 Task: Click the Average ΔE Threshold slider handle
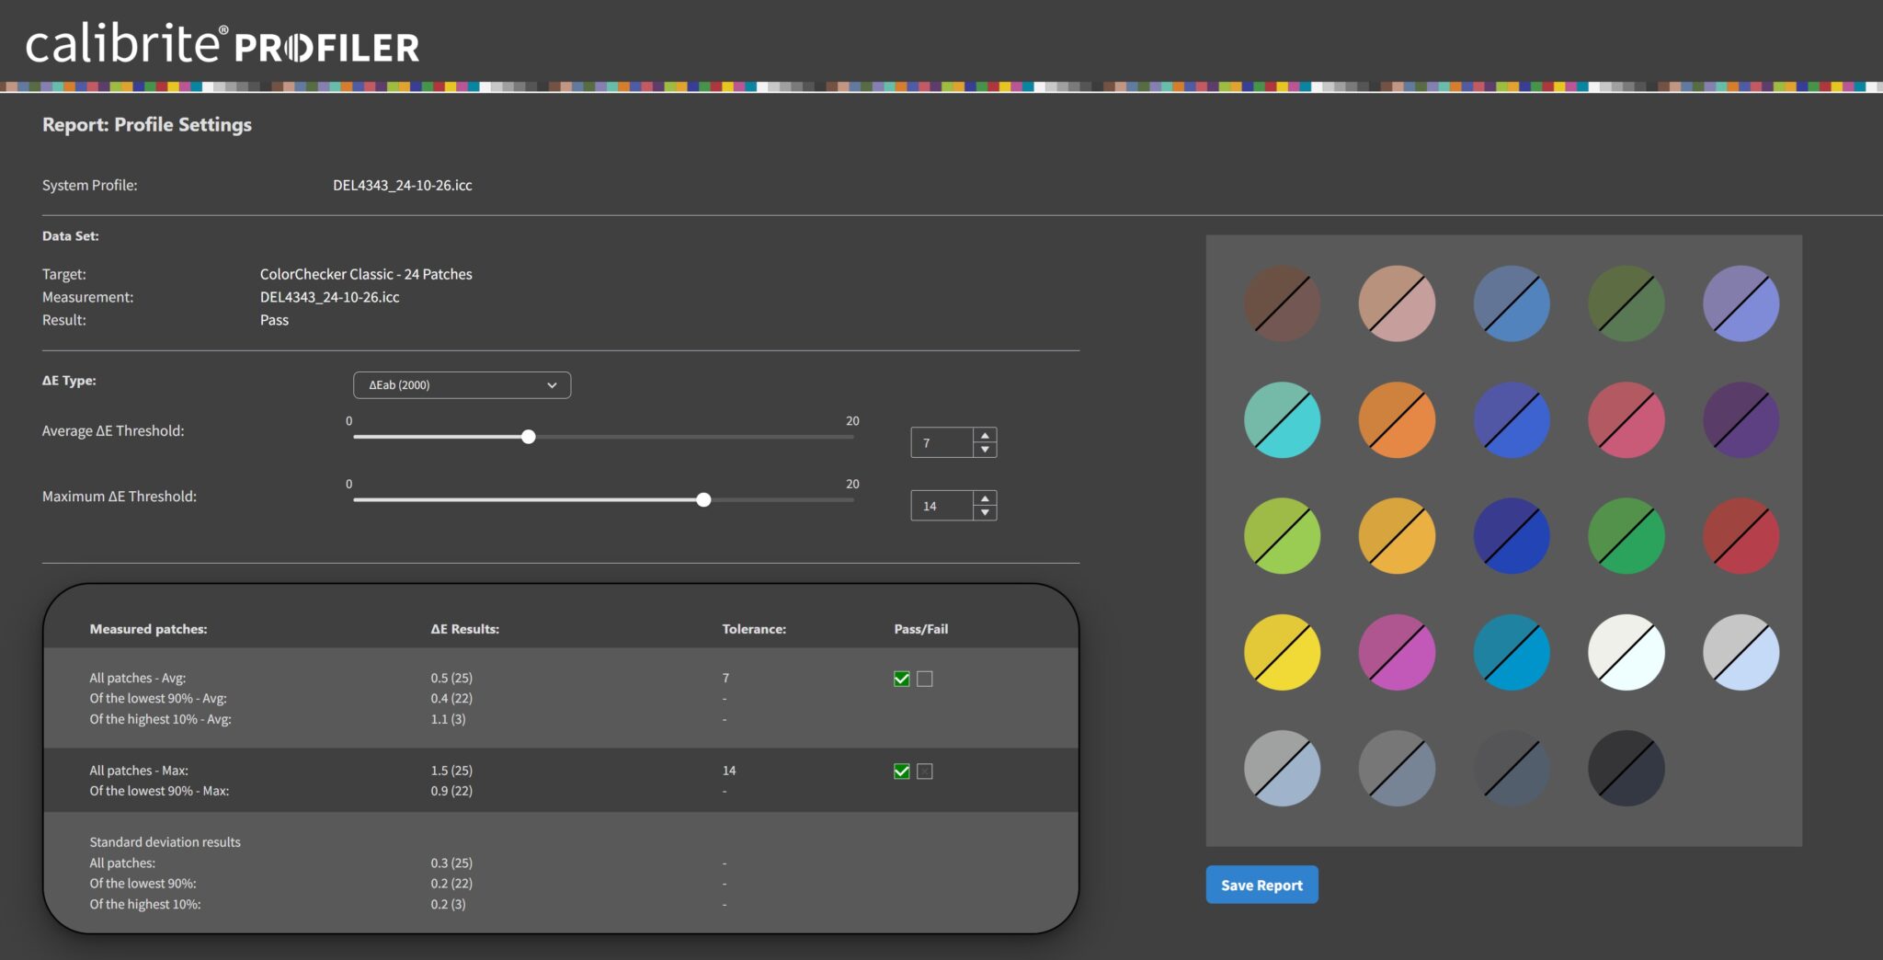[x=529, y=437]
